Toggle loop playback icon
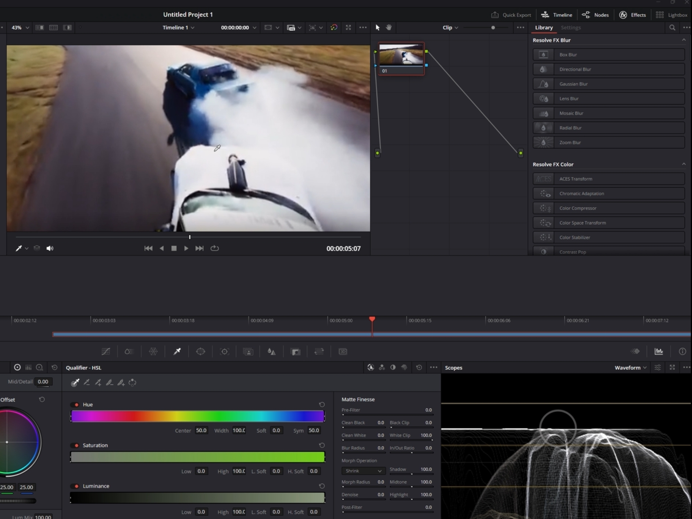The height and width of the screenshot is (519, 692). [x=215, y=248]
